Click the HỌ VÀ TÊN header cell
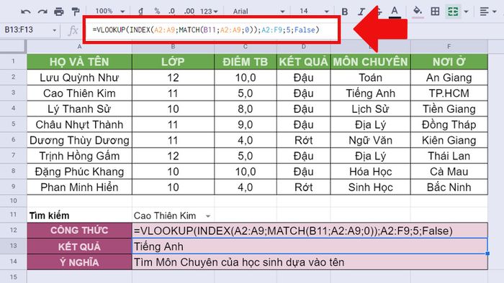Image resolution: width=504 pixels, height=283 pixels. tap(79, 62)
